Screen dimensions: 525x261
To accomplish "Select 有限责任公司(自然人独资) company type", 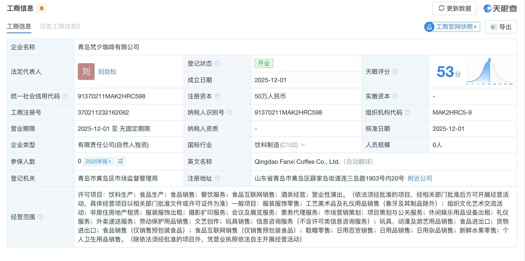I will click(113, 145).
